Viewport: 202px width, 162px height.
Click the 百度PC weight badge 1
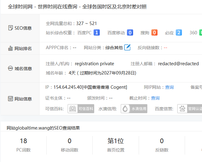(97, 32)
